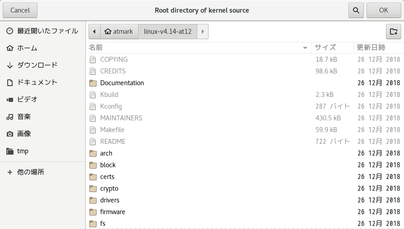Sort by the Modified (更新日時) column
The width and height of the screenshot is (404, 229).
pyautogui.click(x=377, y=47)
